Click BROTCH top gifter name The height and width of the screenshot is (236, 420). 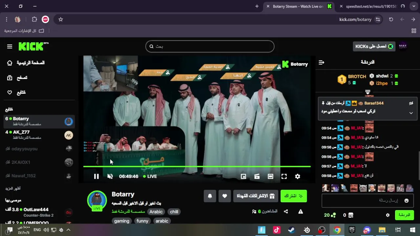[x=357, y=76]
